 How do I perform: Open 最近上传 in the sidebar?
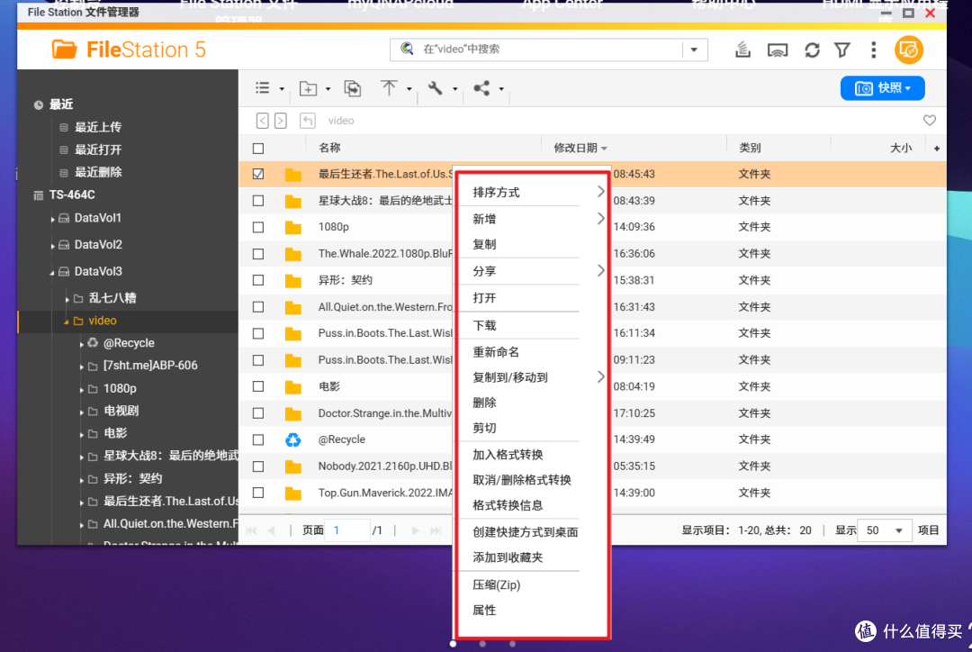coord(98,127)
